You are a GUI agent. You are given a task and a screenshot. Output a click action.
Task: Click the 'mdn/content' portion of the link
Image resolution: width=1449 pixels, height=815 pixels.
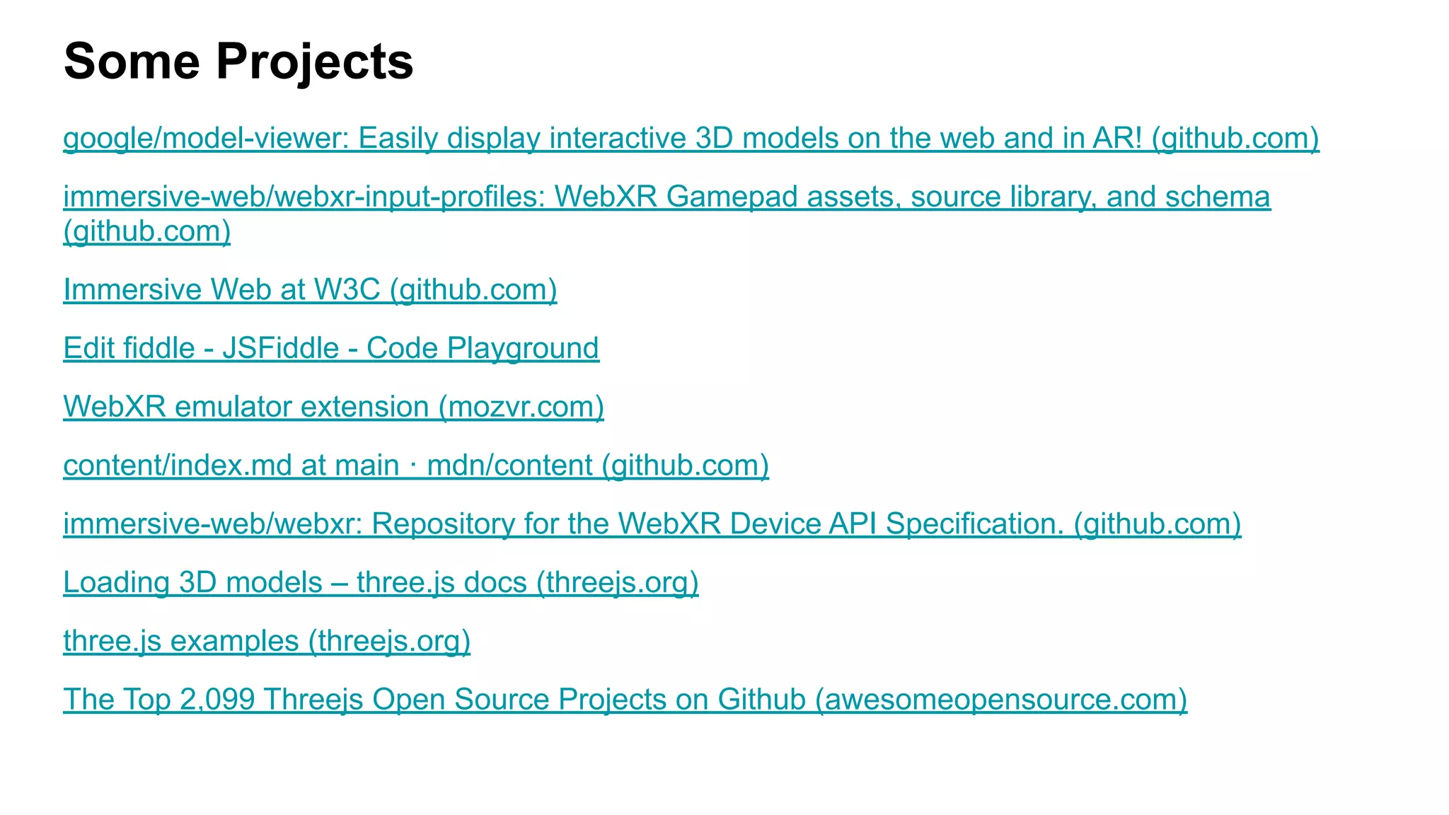point(510,466)
